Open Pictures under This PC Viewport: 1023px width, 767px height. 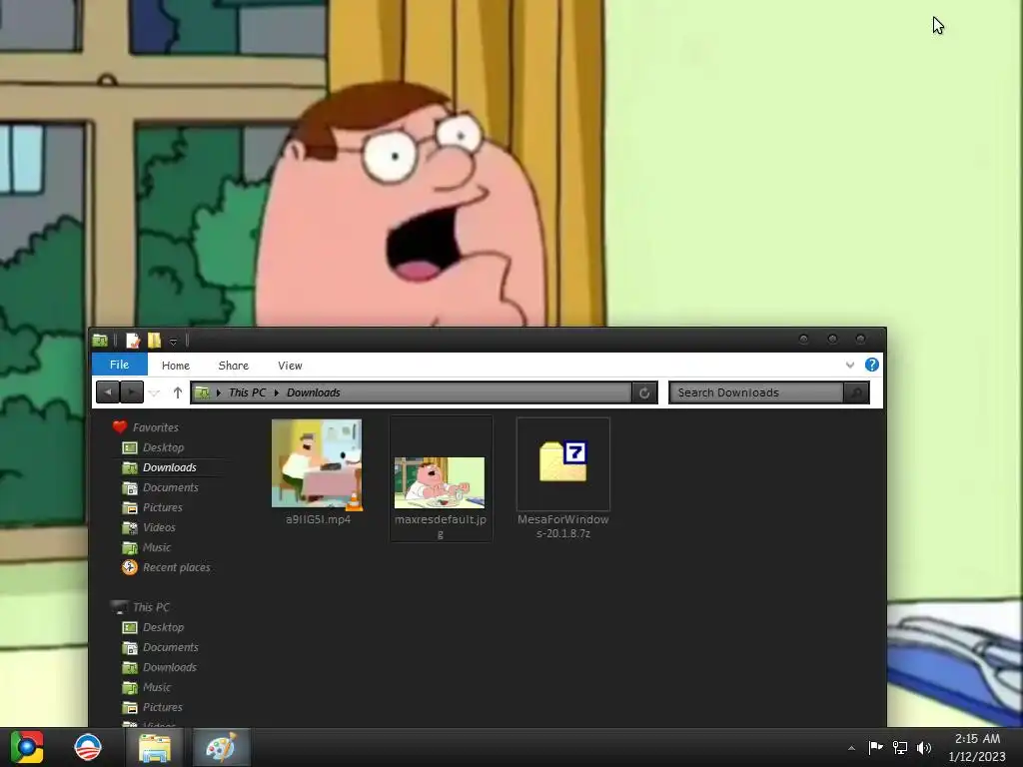tap(163, 707)
